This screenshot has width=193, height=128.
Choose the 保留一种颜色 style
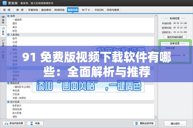[19, 98]
